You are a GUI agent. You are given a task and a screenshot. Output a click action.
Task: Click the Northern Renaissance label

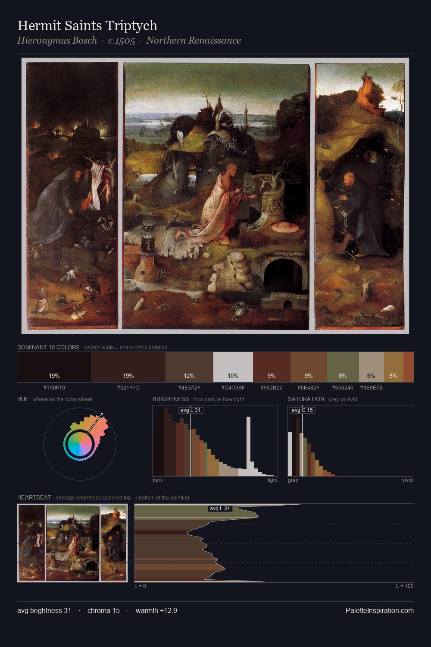pyautogui.click(x=194, y=41)
